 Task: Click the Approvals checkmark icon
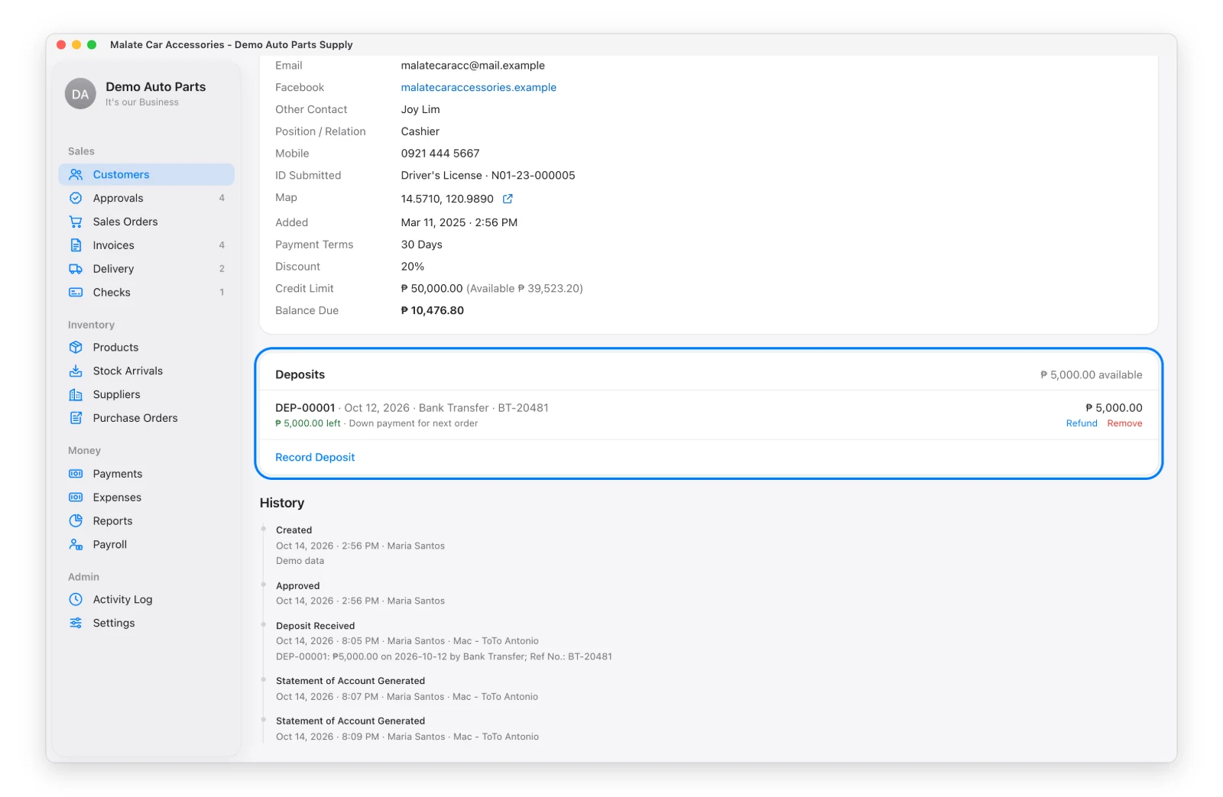(76, 198)
